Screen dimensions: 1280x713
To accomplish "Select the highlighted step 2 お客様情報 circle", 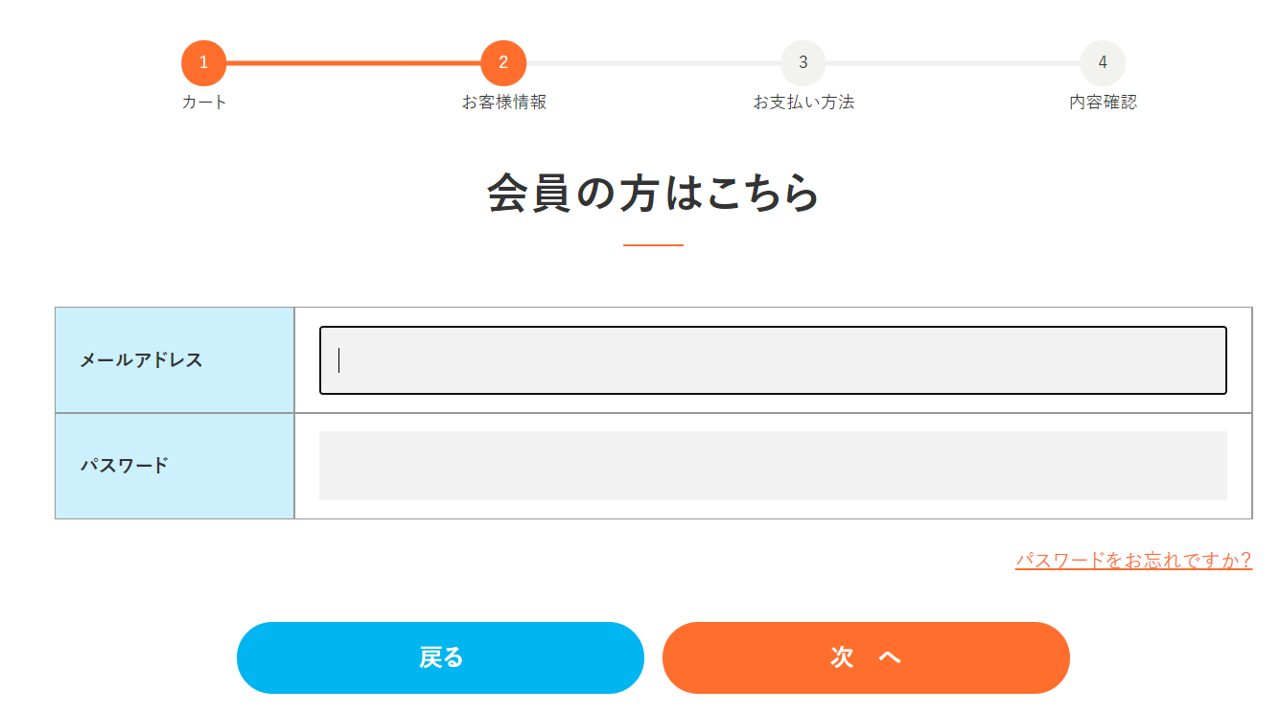I will pos(501,62).
